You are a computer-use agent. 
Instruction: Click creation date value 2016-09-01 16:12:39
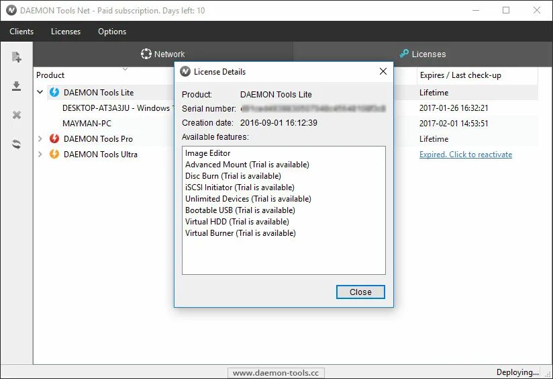[x=279, y=123]
